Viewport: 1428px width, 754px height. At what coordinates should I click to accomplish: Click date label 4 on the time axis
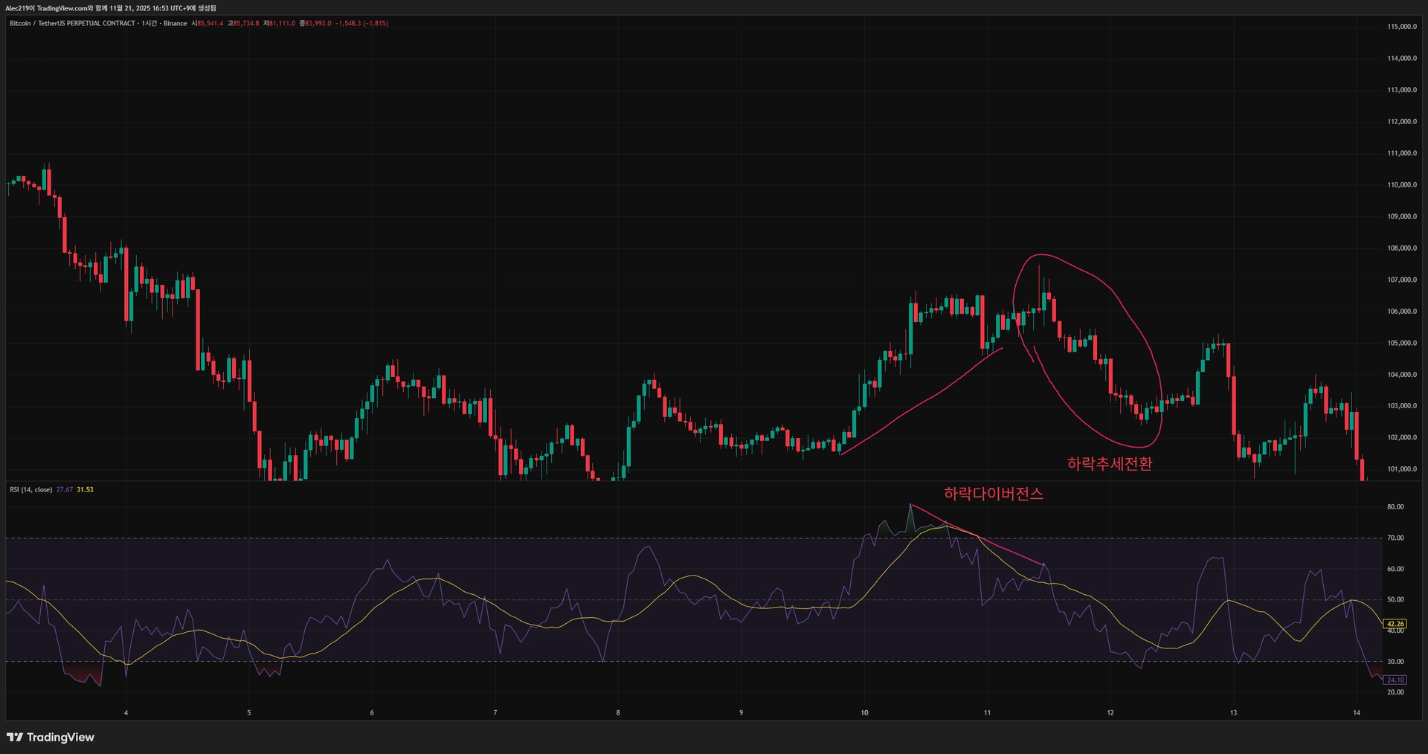click(x=126, y=712)
